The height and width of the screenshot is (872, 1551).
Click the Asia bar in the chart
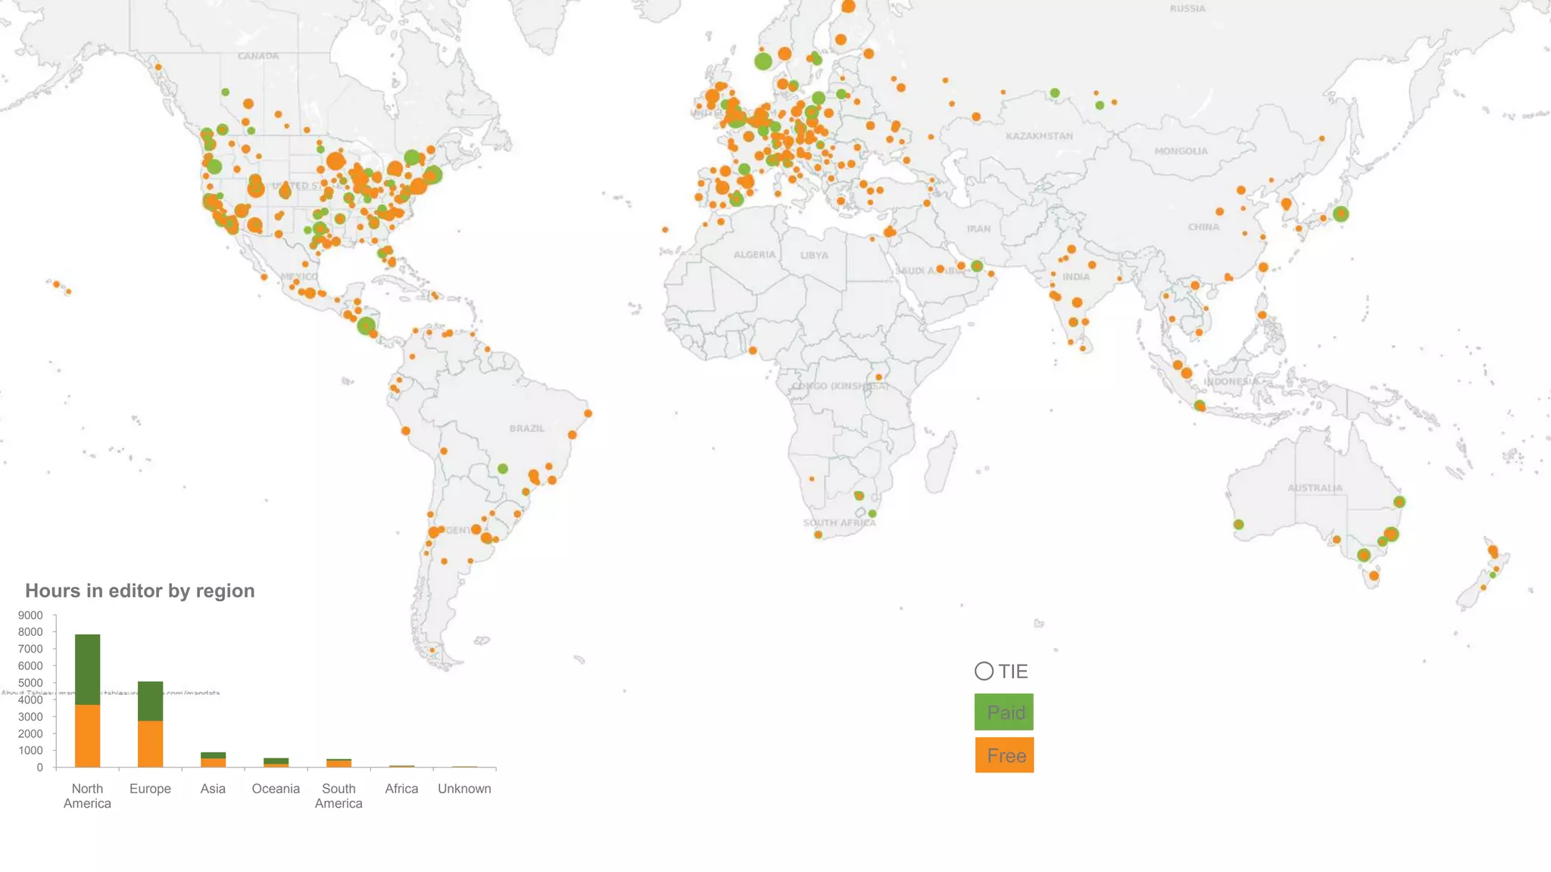pyautogui.click(x=213, y=760)
